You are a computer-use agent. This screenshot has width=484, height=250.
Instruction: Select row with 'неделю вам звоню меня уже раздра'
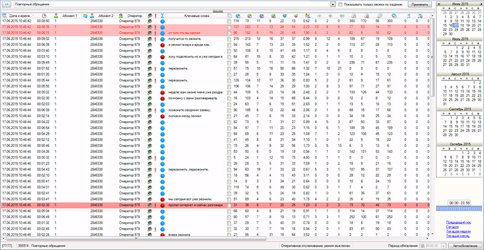pos(216,92)
